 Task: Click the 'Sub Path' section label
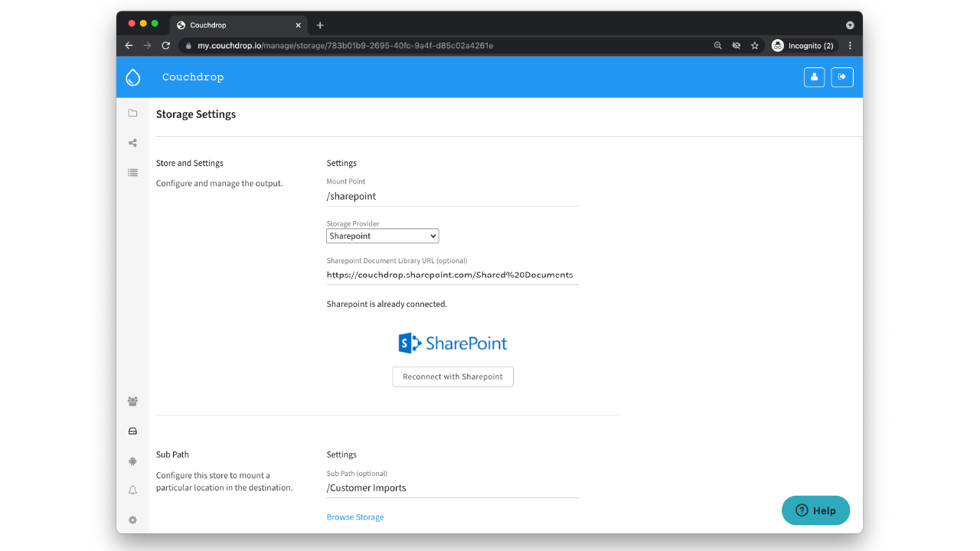[172, 455]
